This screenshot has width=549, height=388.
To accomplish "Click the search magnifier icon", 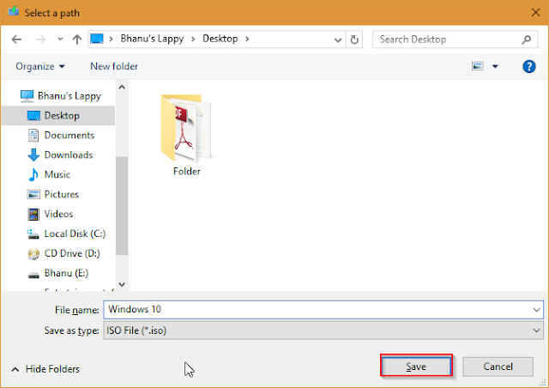I will (526, 39).
